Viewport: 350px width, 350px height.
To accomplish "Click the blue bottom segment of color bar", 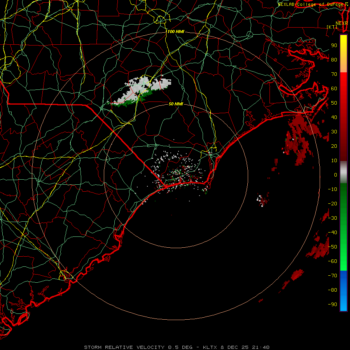I will (x=343, y=291).
